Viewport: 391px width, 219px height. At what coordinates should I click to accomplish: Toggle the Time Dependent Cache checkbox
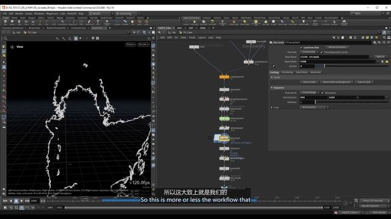(322, 52)
